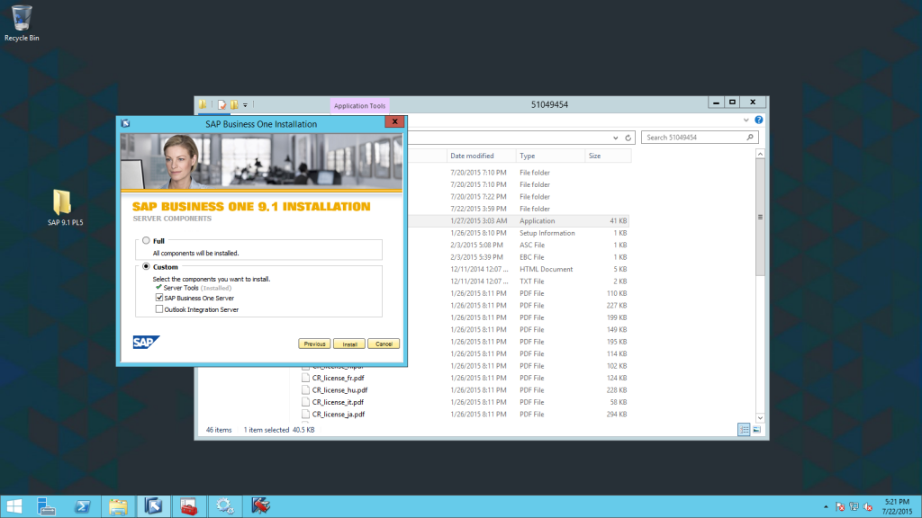Open address bar history dropdown
Screen dimensions: 922x518
616,138
